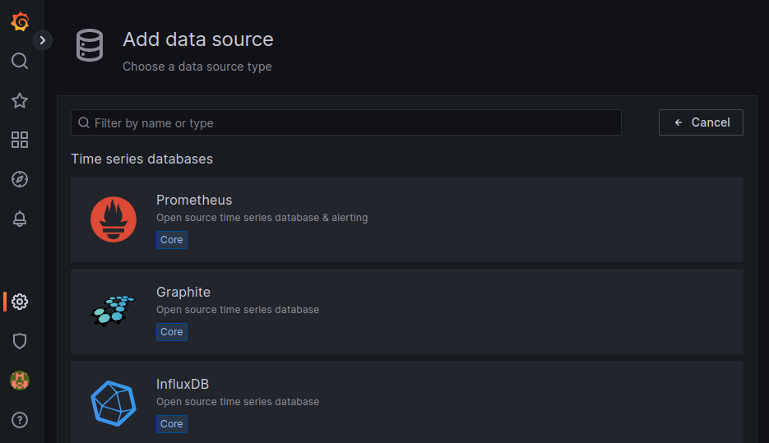Image resolution: width=769 pixels, height=443 pixels.
Task: Click the database icon beside Add data source
Action: 90,45
